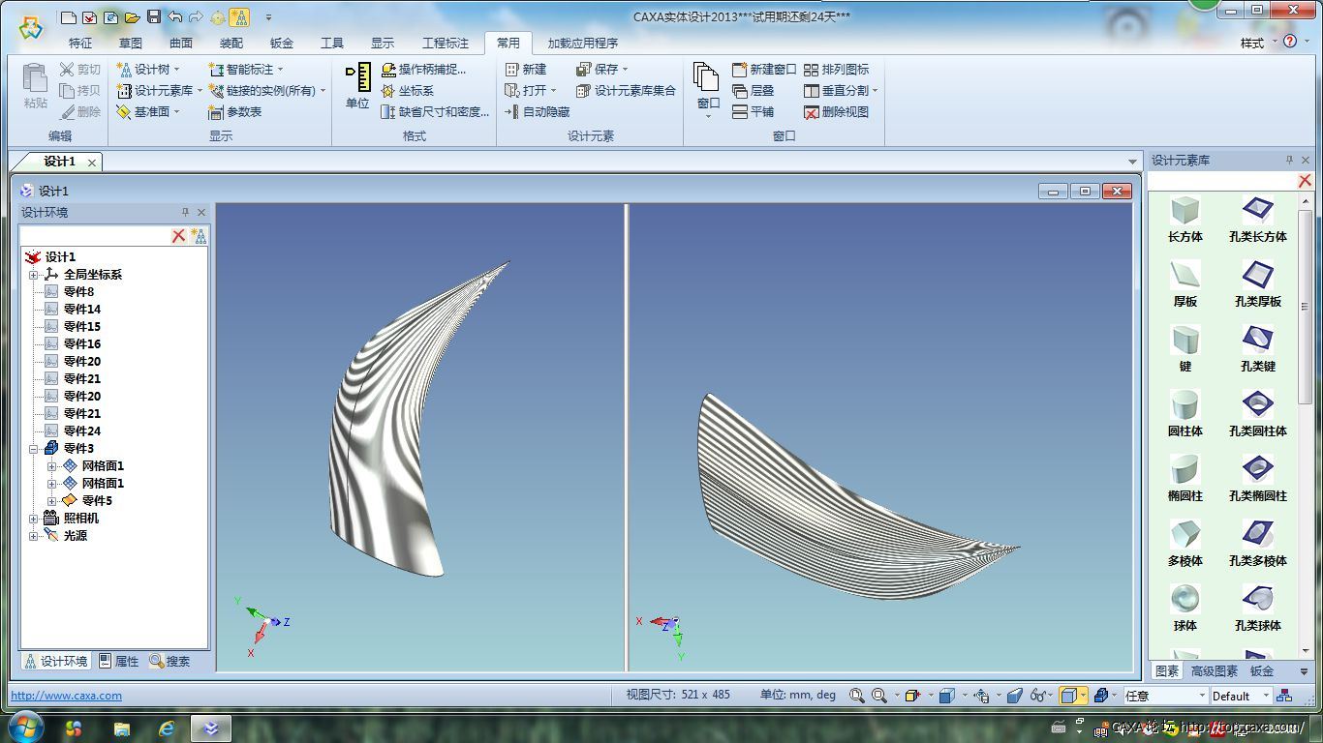Screen dimensions: 1323x743
Task: Select the 椭圆柱 elliptical cylinder element
Action: click(x=1185, y=479)
